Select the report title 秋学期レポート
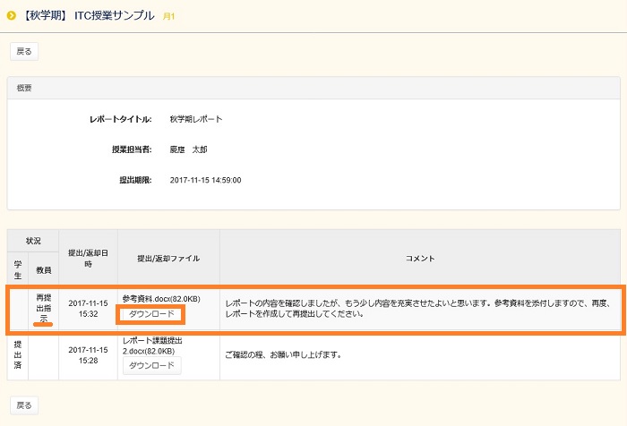The image size is (627, 426). coord(196,119)
